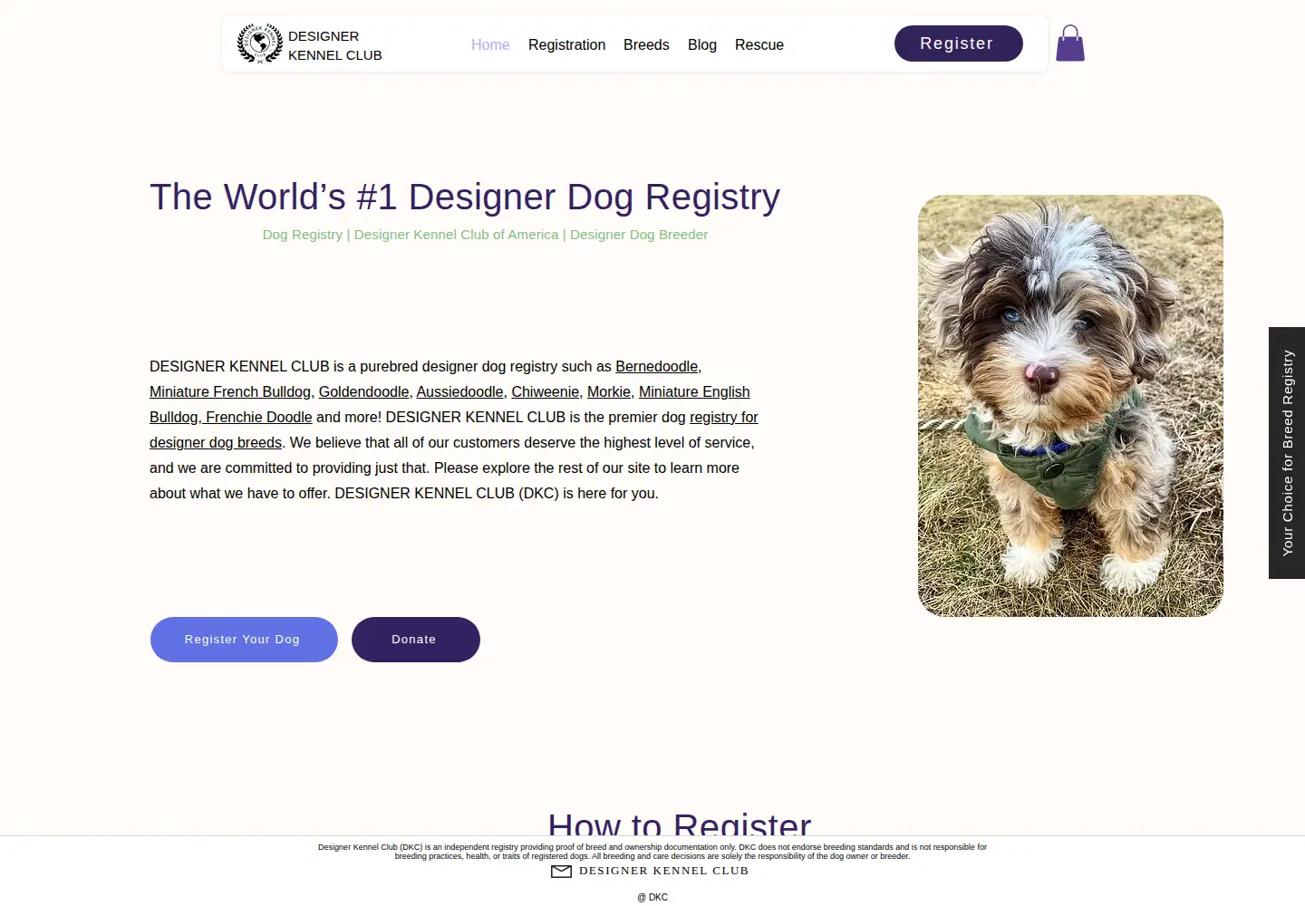Screen dimensions: 1305x906
Task: Open the Registration menu item
Action: 566,44
